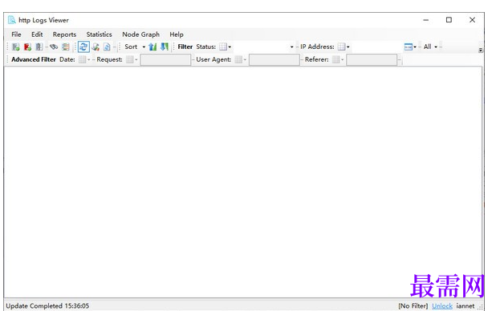Click the http Logs Viewer app icon
The width and height of the screenshot is (500, 311).
pos(12,20)
